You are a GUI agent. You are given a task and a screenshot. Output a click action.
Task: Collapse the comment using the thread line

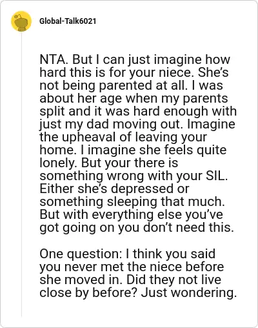point(21,174)
